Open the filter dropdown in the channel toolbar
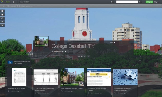The image size is (162, 97). pyautogui.click(x=82, y=57)
